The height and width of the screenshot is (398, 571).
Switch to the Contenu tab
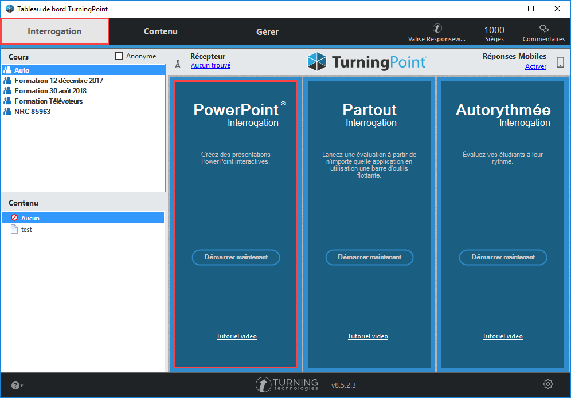(x=161, y=31)
